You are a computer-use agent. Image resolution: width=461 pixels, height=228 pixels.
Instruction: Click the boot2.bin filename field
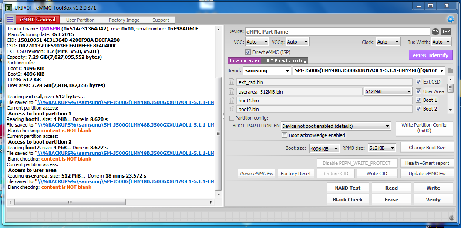tap(324, 109)
